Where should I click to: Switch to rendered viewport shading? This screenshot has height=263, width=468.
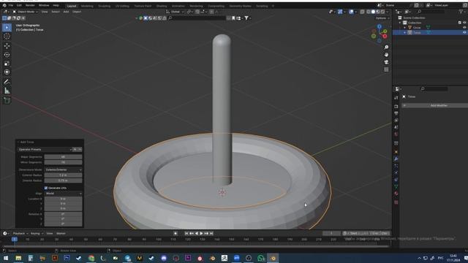pos(382,12)
